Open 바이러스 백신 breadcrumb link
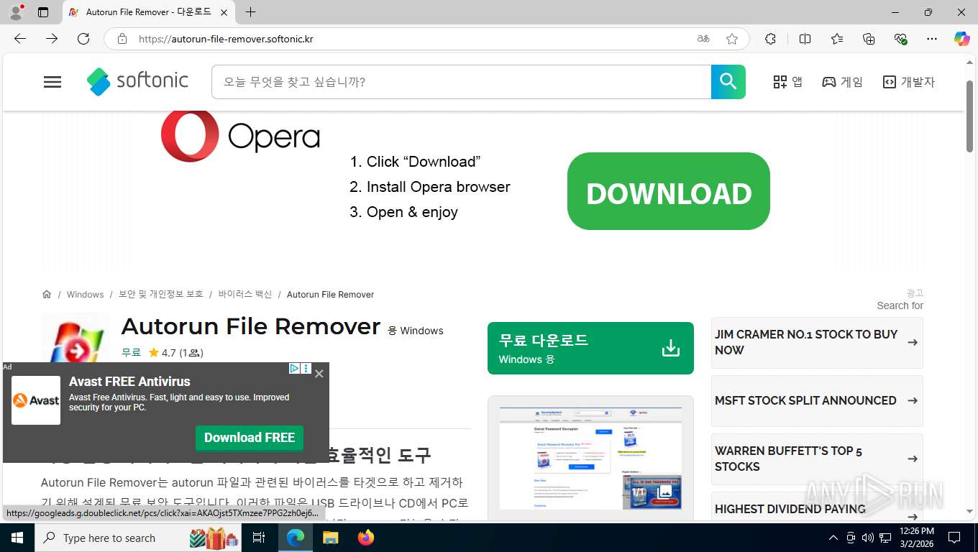Image resolution: width=978 pixels, height=552 pixels. 245,295
